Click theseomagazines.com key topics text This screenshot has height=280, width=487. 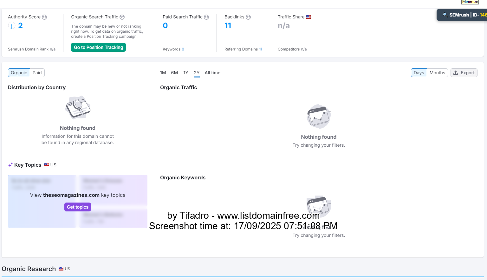[78, 195]
